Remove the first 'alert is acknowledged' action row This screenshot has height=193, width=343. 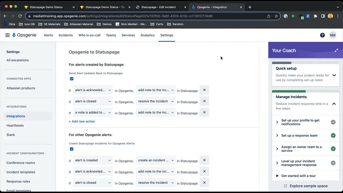pos(204,90)
